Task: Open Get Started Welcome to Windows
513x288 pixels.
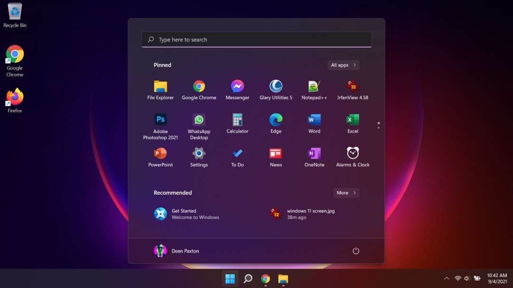Action: 187,214
